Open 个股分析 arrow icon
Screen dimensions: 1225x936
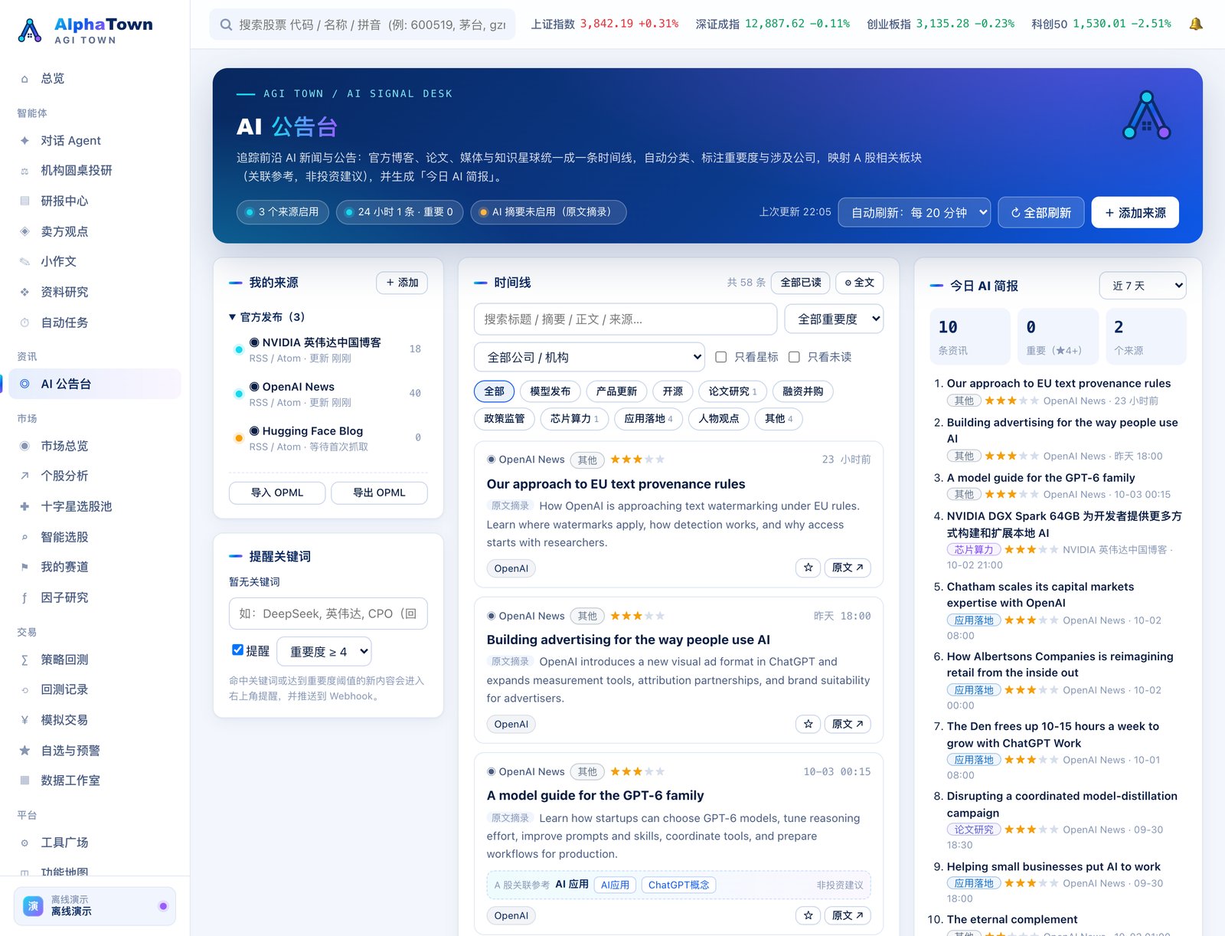24,476
